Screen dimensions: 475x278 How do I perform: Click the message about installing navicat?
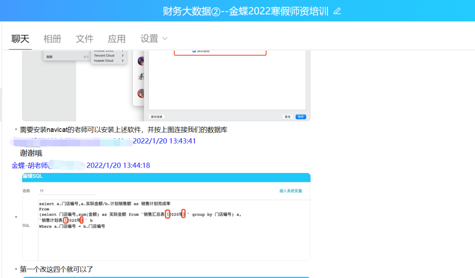[124, 130]
